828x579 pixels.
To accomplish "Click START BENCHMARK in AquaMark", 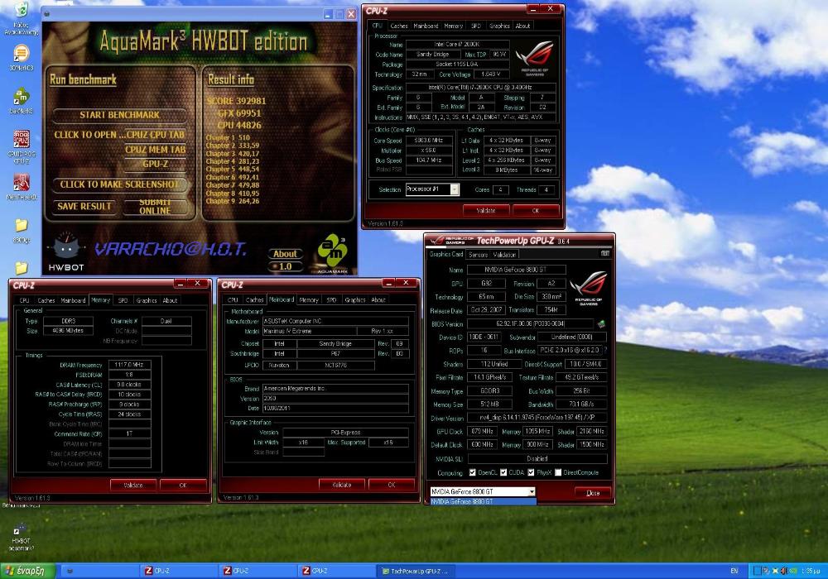I will [x=119, y=115].
